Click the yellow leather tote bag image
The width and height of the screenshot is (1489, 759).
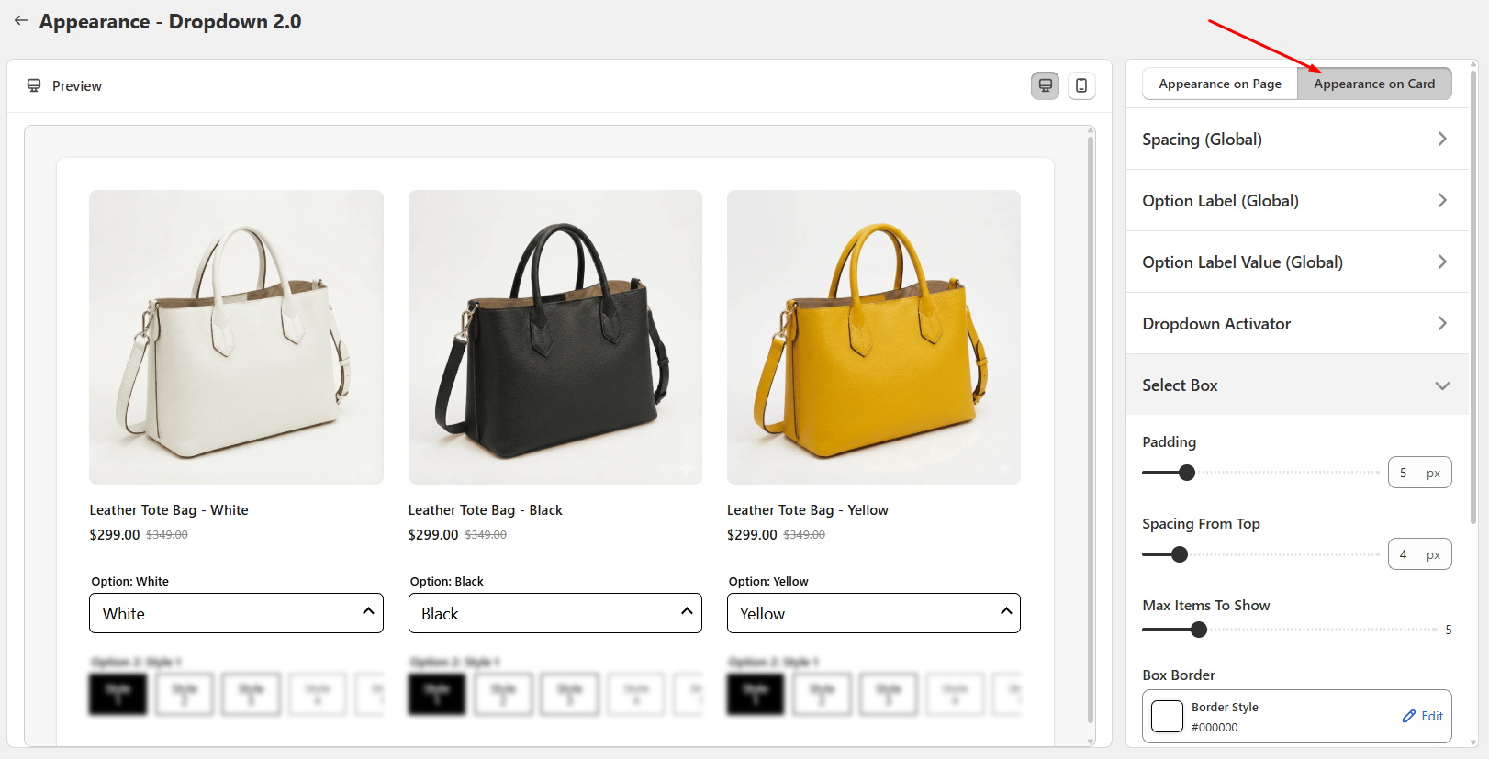click(x=873, y=337)
